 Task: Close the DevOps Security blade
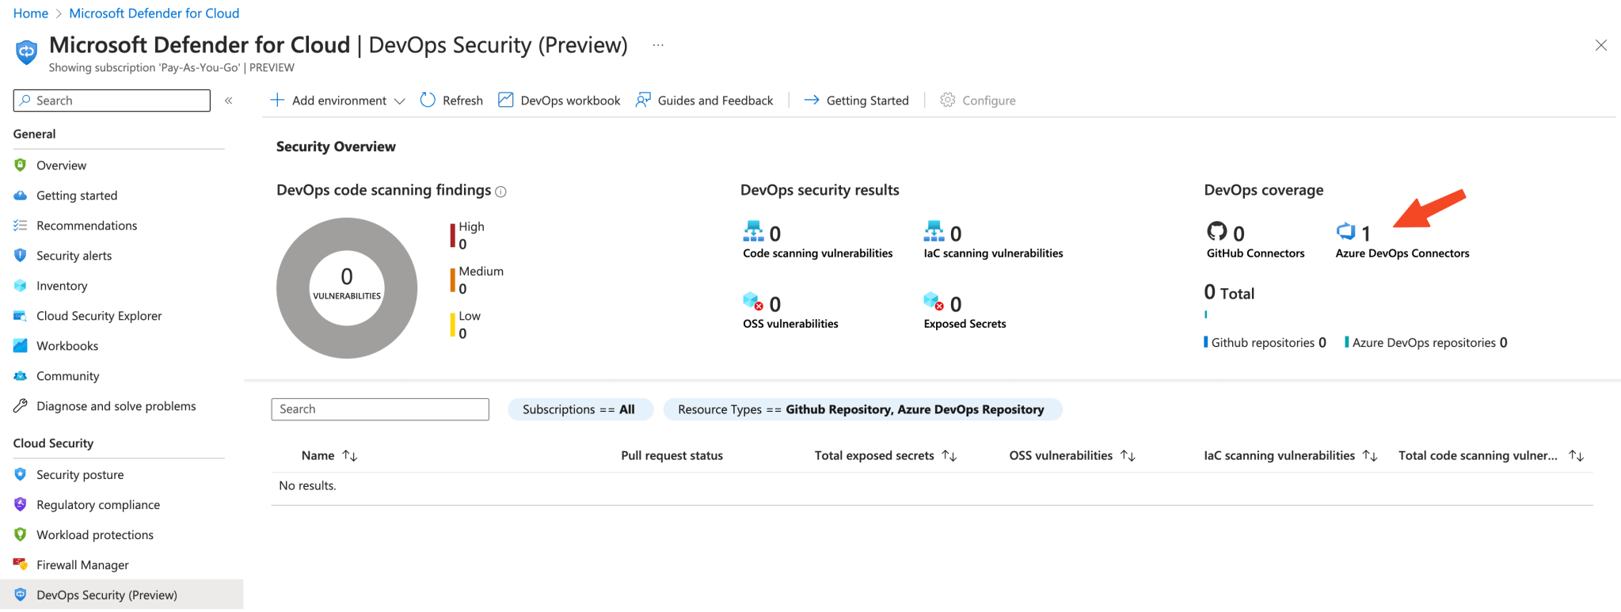click(x=1601, y=45)
